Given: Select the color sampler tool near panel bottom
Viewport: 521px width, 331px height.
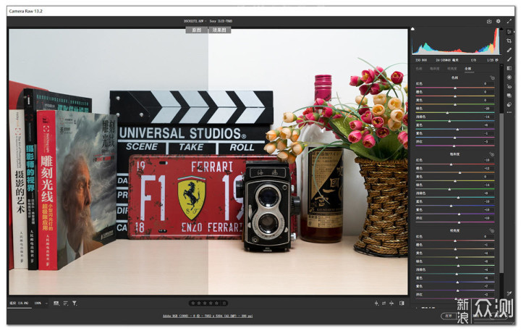Looking at the screenshot, I should coord(509,293).
